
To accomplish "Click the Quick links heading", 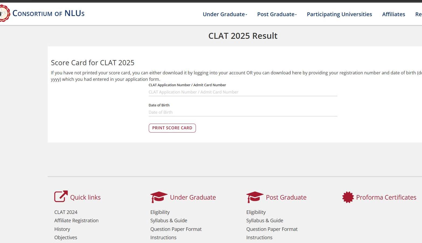I will (x=85, y=197).
